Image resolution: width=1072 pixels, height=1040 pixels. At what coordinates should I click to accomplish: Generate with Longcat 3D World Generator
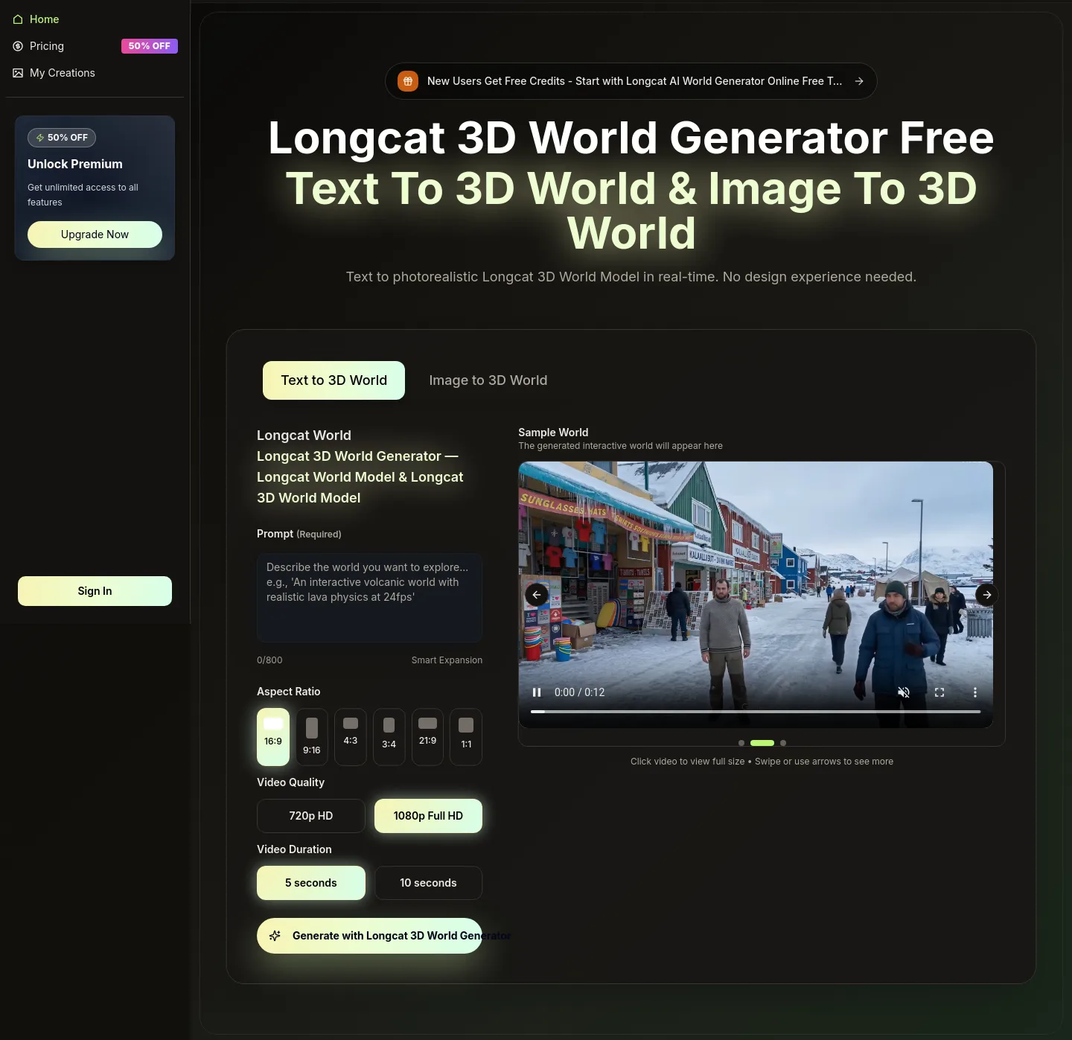369,936
